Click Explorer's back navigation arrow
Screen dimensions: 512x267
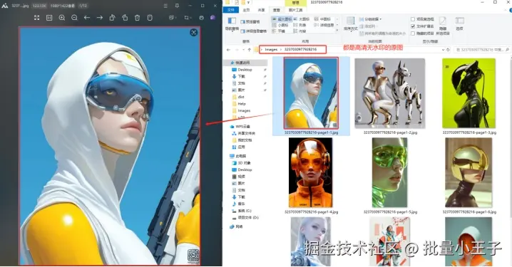pyautogui.click(x=228, y=50)
